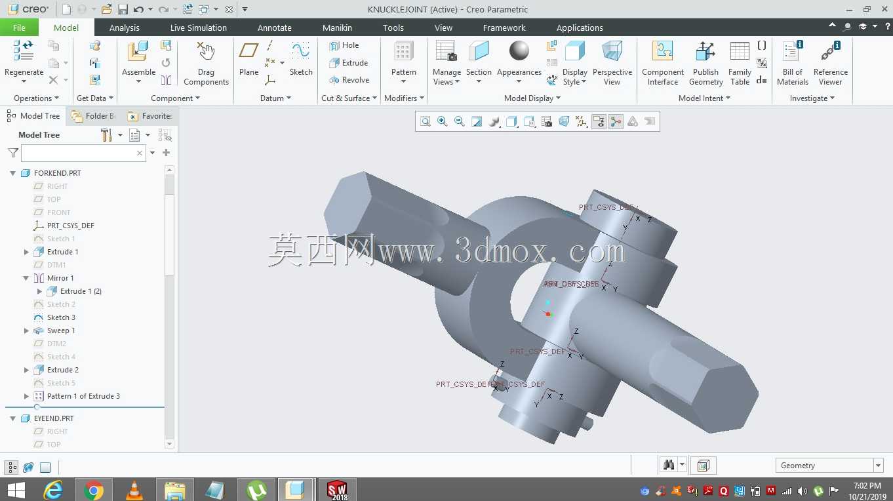The image size is (893, 501).
Task: Open SolidWorks 2018 from the taskbar
Action: [337, 490]
